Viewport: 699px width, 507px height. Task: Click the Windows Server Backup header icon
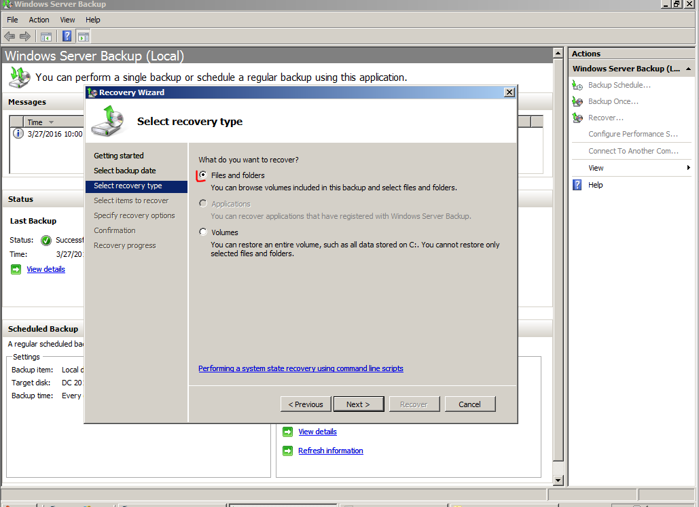coord(20,77)
